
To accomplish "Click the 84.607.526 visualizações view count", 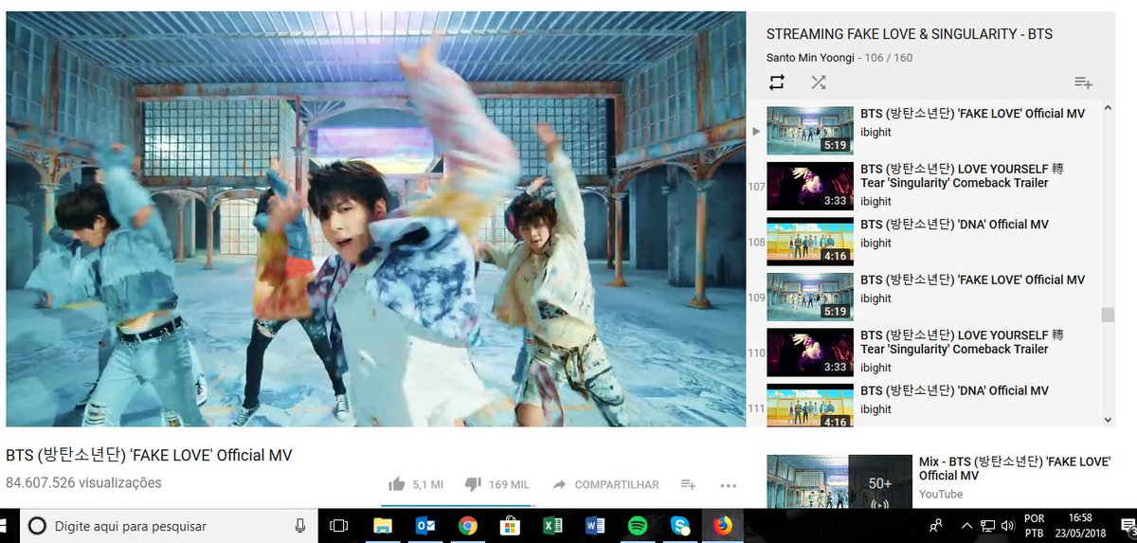I will tap(83, 483).
